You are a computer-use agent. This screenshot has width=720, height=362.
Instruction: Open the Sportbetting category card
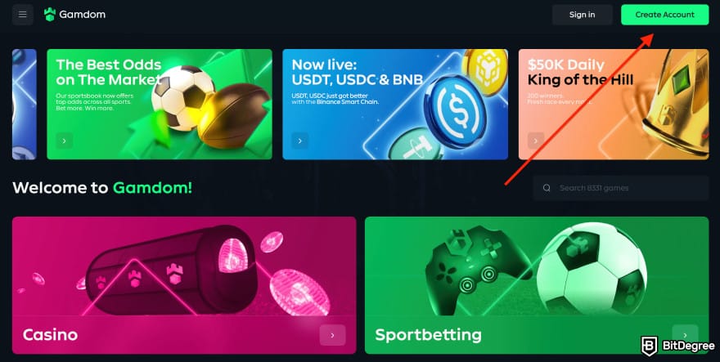537,285
